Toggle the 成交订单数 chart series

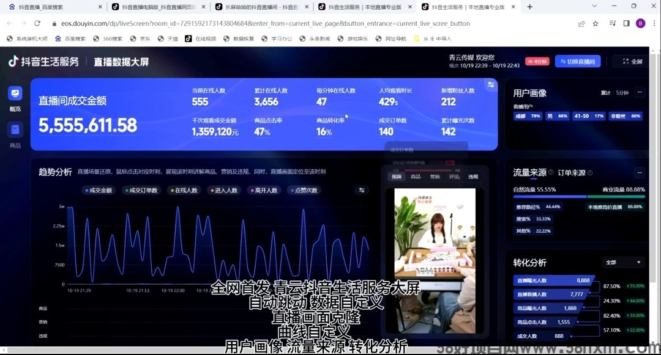coord(141,190)
